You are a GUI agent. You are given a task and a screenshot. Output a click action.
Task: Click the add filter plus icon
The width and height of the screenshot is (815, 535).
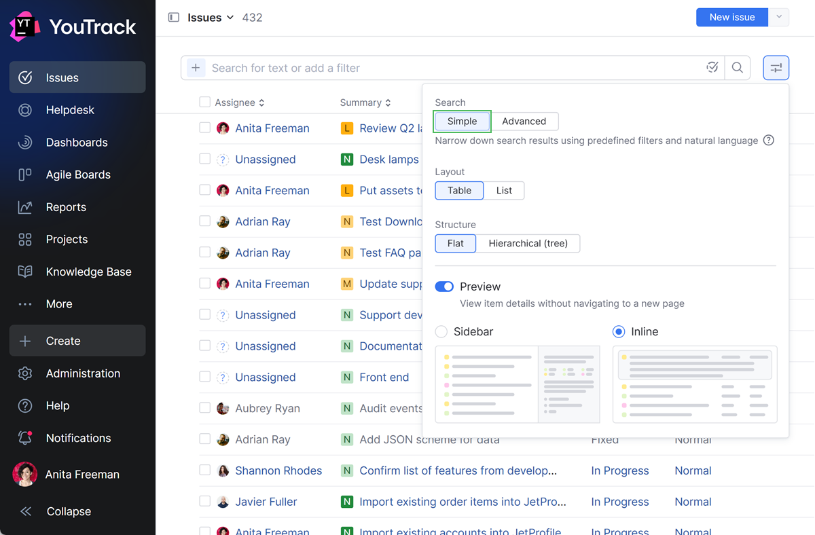[x=196, y=68]
